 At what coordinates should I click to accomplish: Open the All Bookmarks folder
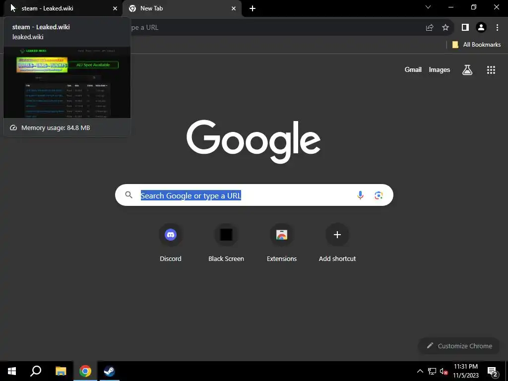476,45
